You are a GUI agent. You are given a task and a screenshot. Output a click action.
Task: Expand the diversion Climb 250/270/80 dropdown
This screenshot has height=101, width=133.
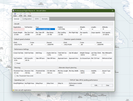[x=78, y=45]
